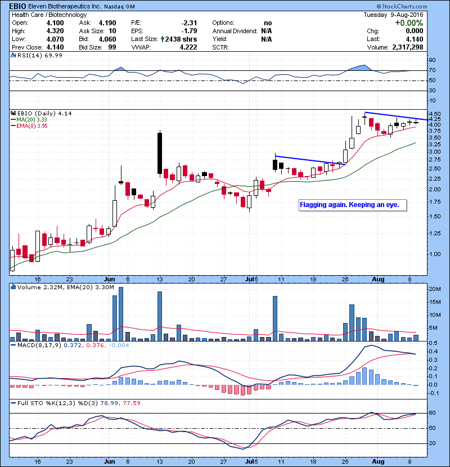Click the Yield value "N/A"

point(267,39)
